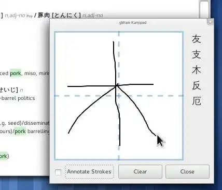Viewport: 222px width, 190px height.
Task: Pick the 厄 kanji candidate
Action: pyautogui.click(x=197, y=101)
